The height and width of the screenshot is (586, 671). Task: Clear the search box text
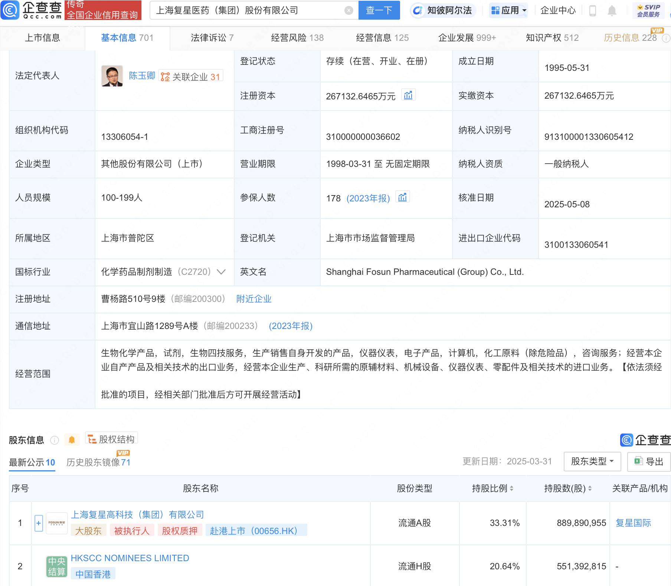pos(348,10)
